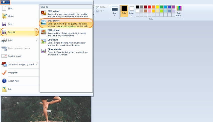Select GIF picture save format
213x122 pixels.
click(x=66, y=42)
